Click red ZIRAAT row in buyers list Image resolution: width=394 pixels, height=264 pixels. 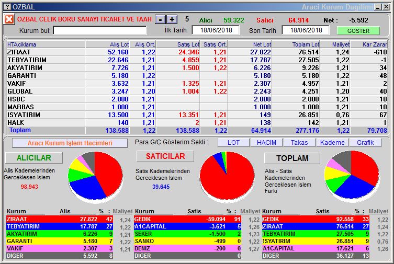(x=60, y=219)
